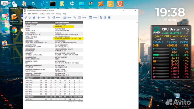Click the Командная строка black console shortcut
The width and height of the screenshot is (194, 109).
pyautogui.click(x=53, y=5)
